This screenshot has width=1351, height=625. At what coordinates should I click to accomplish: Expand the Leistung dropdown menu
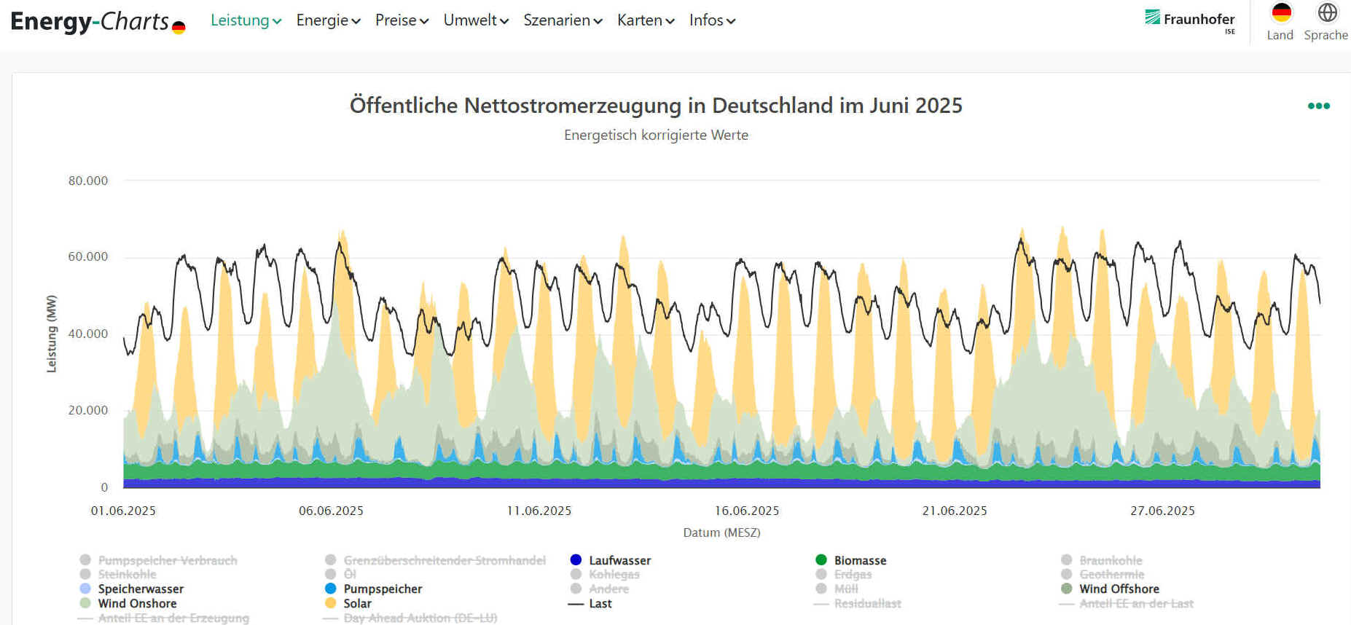click(x=246, y=20)
